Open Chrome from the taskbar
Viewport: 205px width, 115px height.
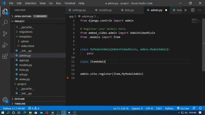click(x=53, y=113)
